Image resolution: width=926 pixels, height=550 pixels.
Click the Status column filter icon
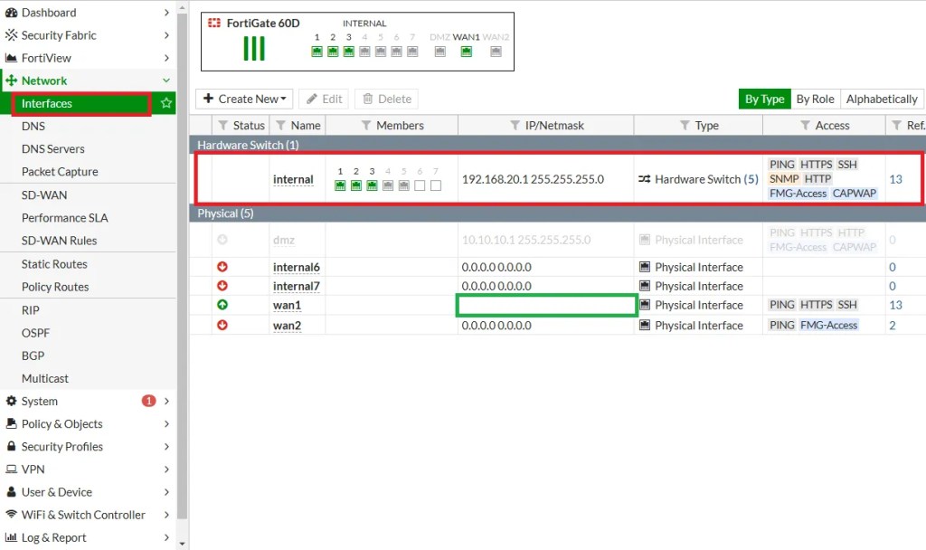(x=222, y=125)
